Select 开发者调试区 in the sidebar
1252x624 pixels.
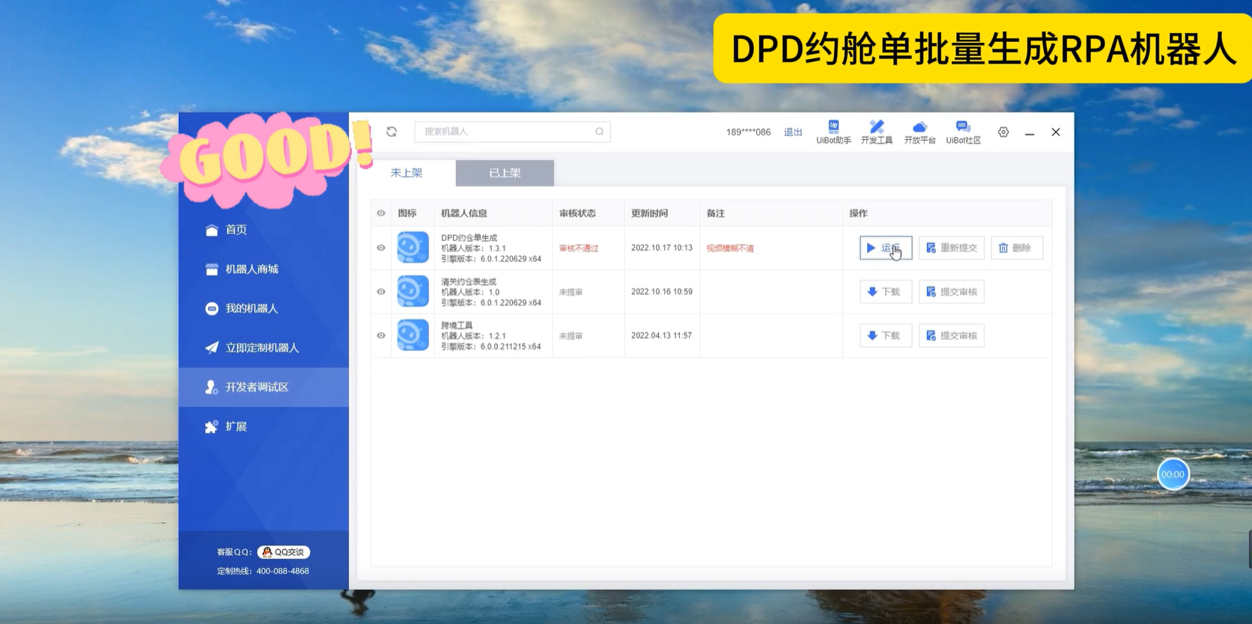[x=264, y=387]
